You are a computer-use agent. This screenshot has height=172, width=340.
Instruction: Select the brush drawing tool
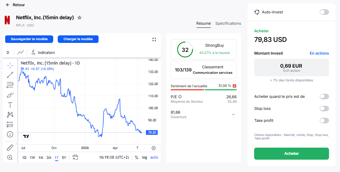tap(10, 95)
